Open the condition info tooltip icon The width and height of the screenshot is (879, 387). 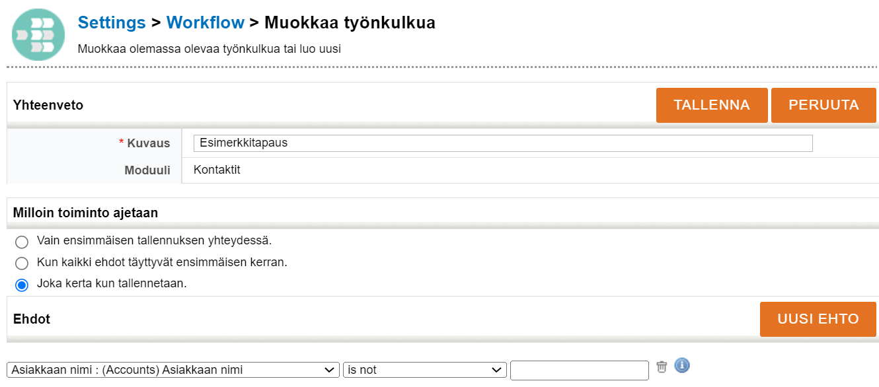pyautogui.click(x=681, y=365)
